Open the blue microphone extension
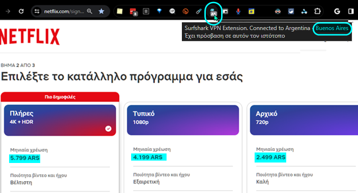Viewport: 358px width, 193px height. coord(238,11)
